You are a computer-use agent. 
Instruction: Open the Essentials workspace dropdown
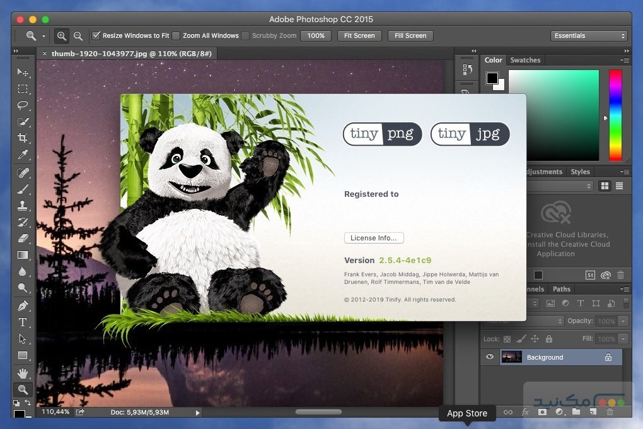588,36
